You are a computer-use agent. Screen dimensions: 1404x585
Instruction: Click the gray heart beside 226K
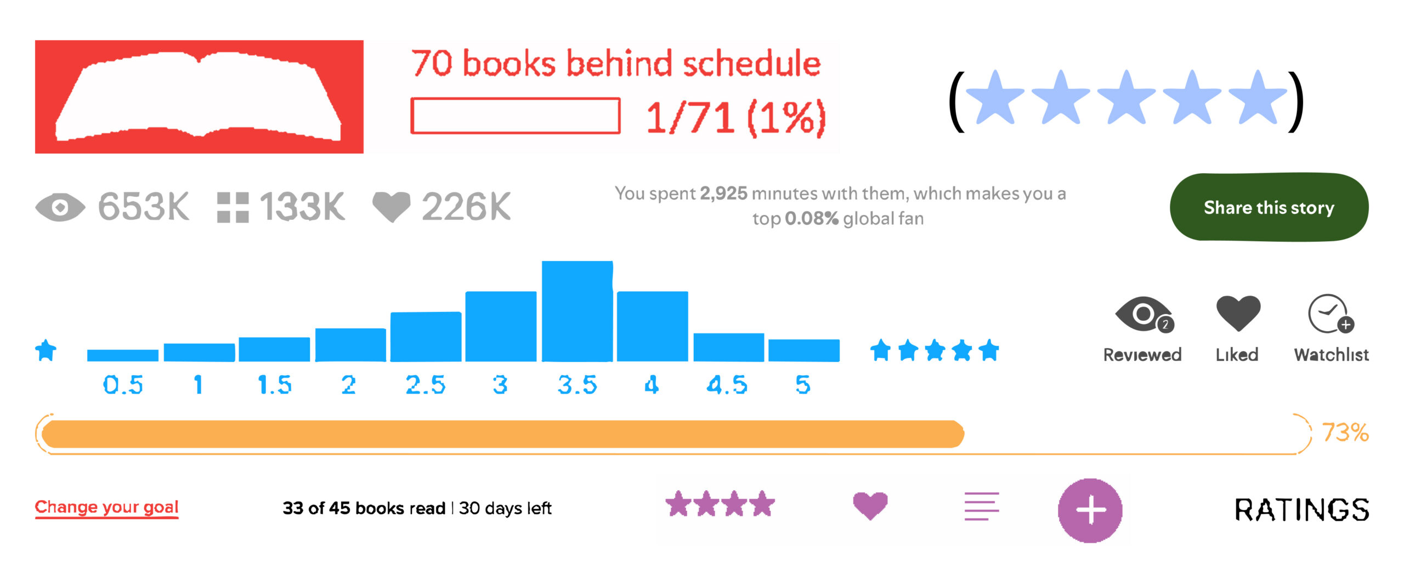(392, 206)
